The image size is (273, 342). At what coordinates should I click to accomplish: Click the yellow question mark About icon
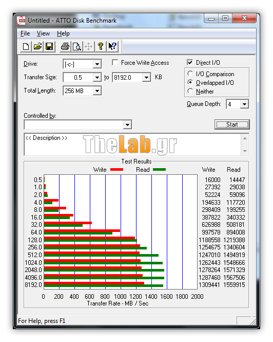click(101, 46)
